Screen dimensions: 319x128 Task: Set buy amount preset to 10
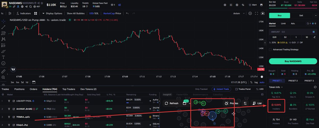307,37
